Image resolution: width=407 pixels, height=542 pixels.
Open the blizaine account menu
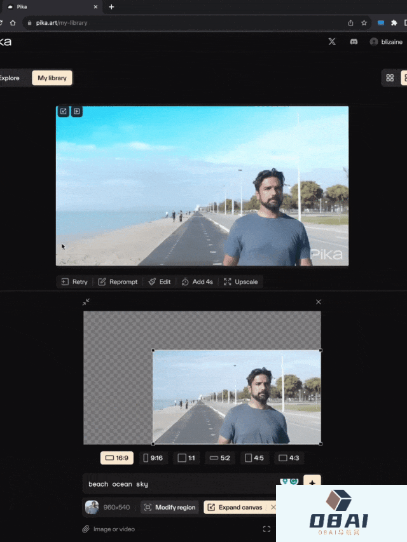[386, 41]
